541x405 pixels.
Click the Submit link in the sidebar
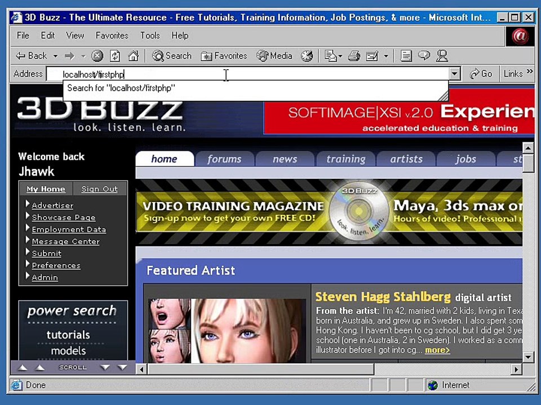click(47, 254)
